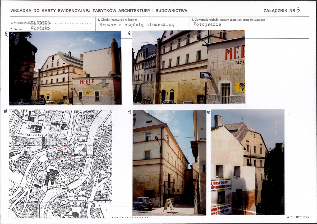Click the A-frame sidewalk sign in photo 11

pos(168,205)
